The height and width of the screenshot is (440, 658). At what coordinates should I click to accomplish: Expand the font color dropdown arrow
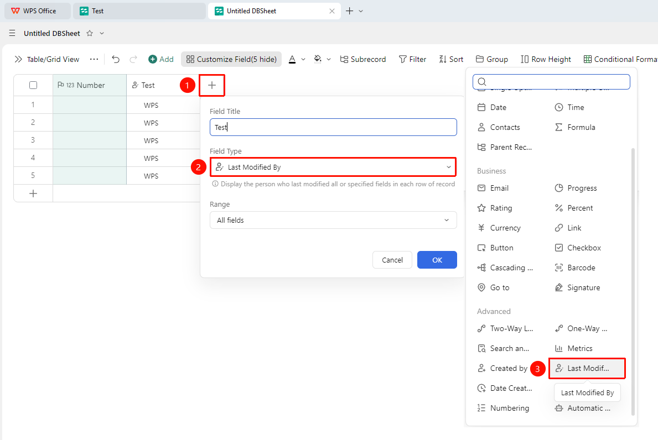pyautogui.click(x=303, y=59)
